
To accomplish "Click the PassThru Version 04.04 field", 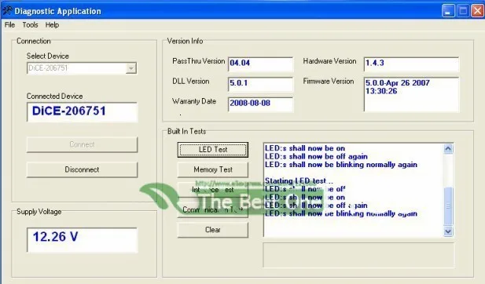I will tap(260, 64).
